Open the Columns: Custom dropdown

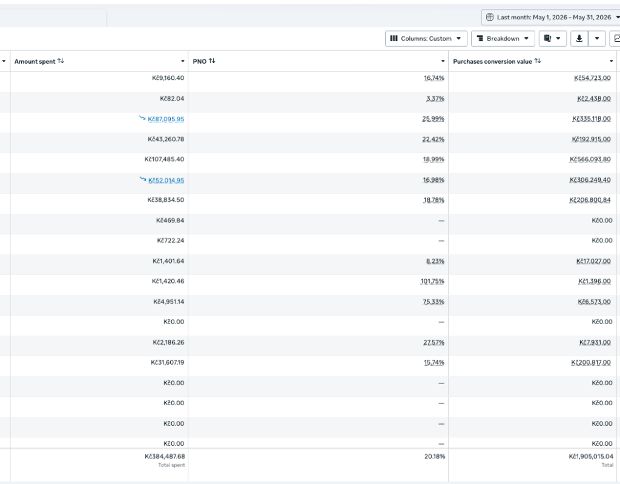tap(426, 38)
